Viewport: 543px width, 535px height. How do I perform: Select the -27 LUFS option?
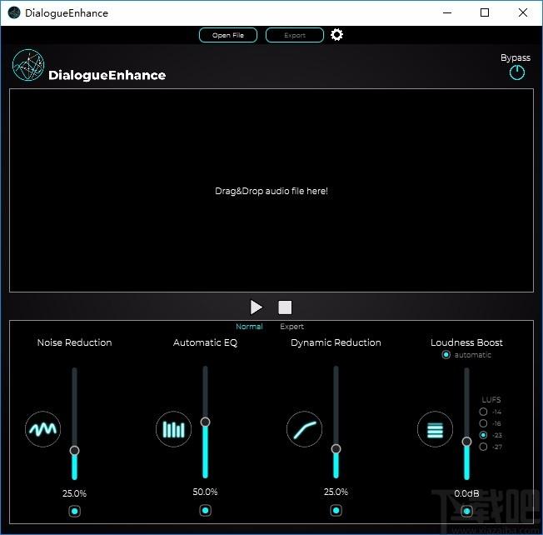[x=483, y=447]
